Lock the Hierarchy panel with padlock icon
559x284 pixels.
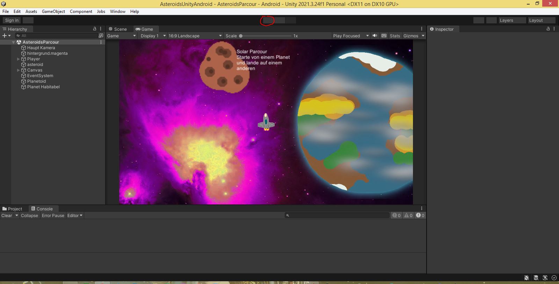point(94,29)
